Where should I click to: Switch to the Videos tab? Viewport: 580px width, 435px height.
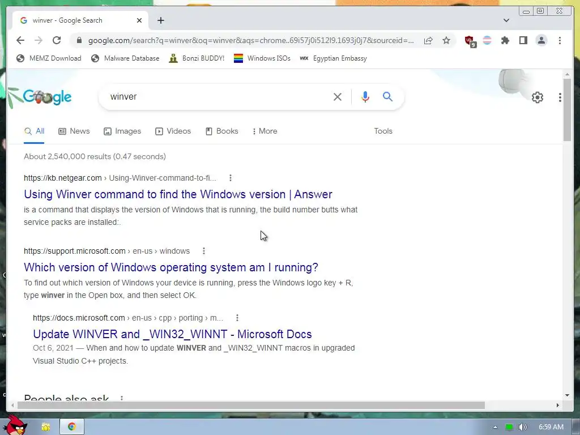click(173, 131)
